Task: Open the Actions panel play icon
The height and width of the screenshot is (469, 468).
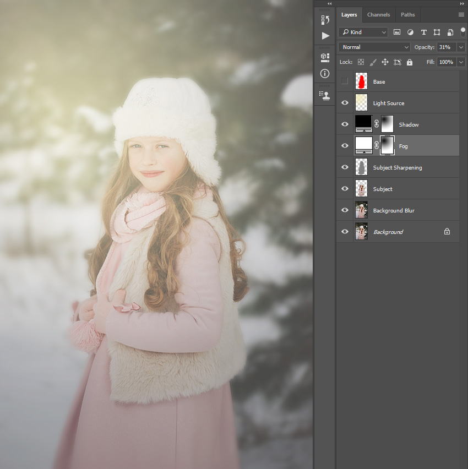Action: point(325,36)
